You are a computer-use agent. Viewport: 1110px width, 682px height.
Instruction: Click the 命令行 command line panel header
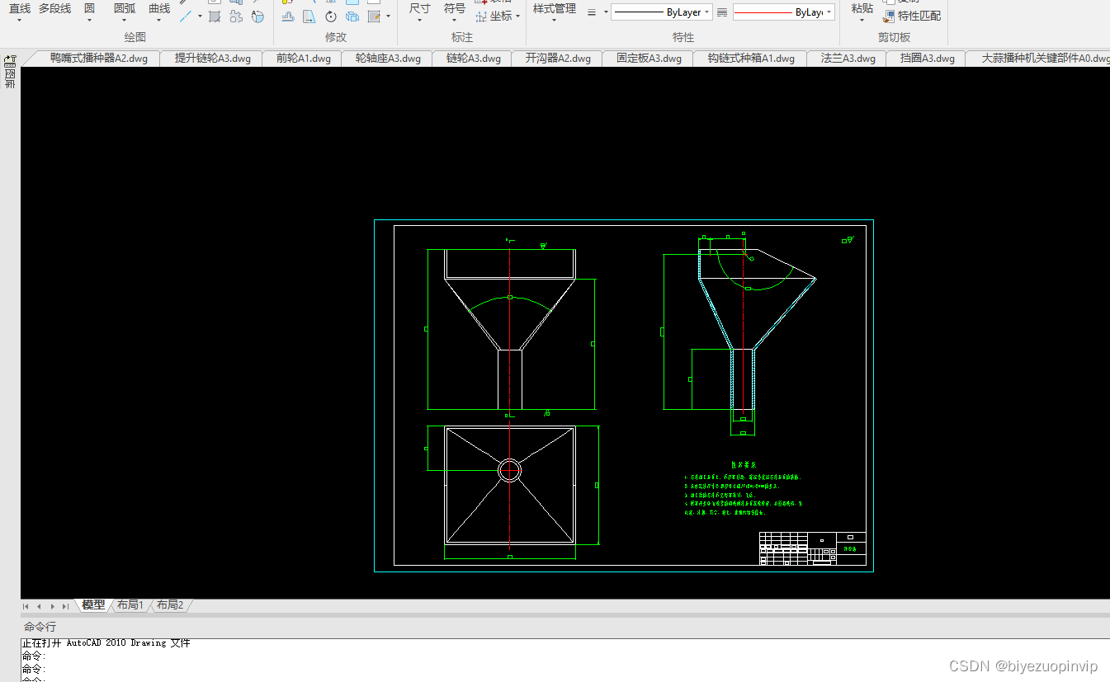coord(40,628)
